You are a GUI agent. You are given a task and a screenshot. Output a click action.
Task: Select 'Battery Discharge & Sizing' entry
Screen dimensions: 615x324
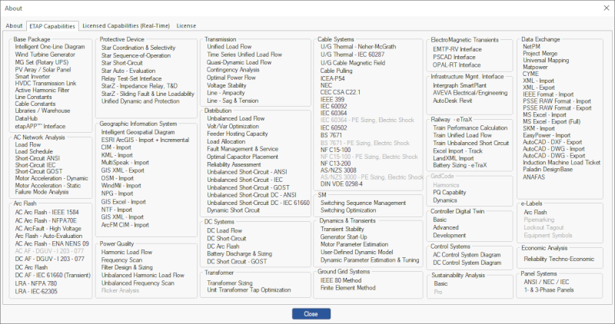point(239,254)
